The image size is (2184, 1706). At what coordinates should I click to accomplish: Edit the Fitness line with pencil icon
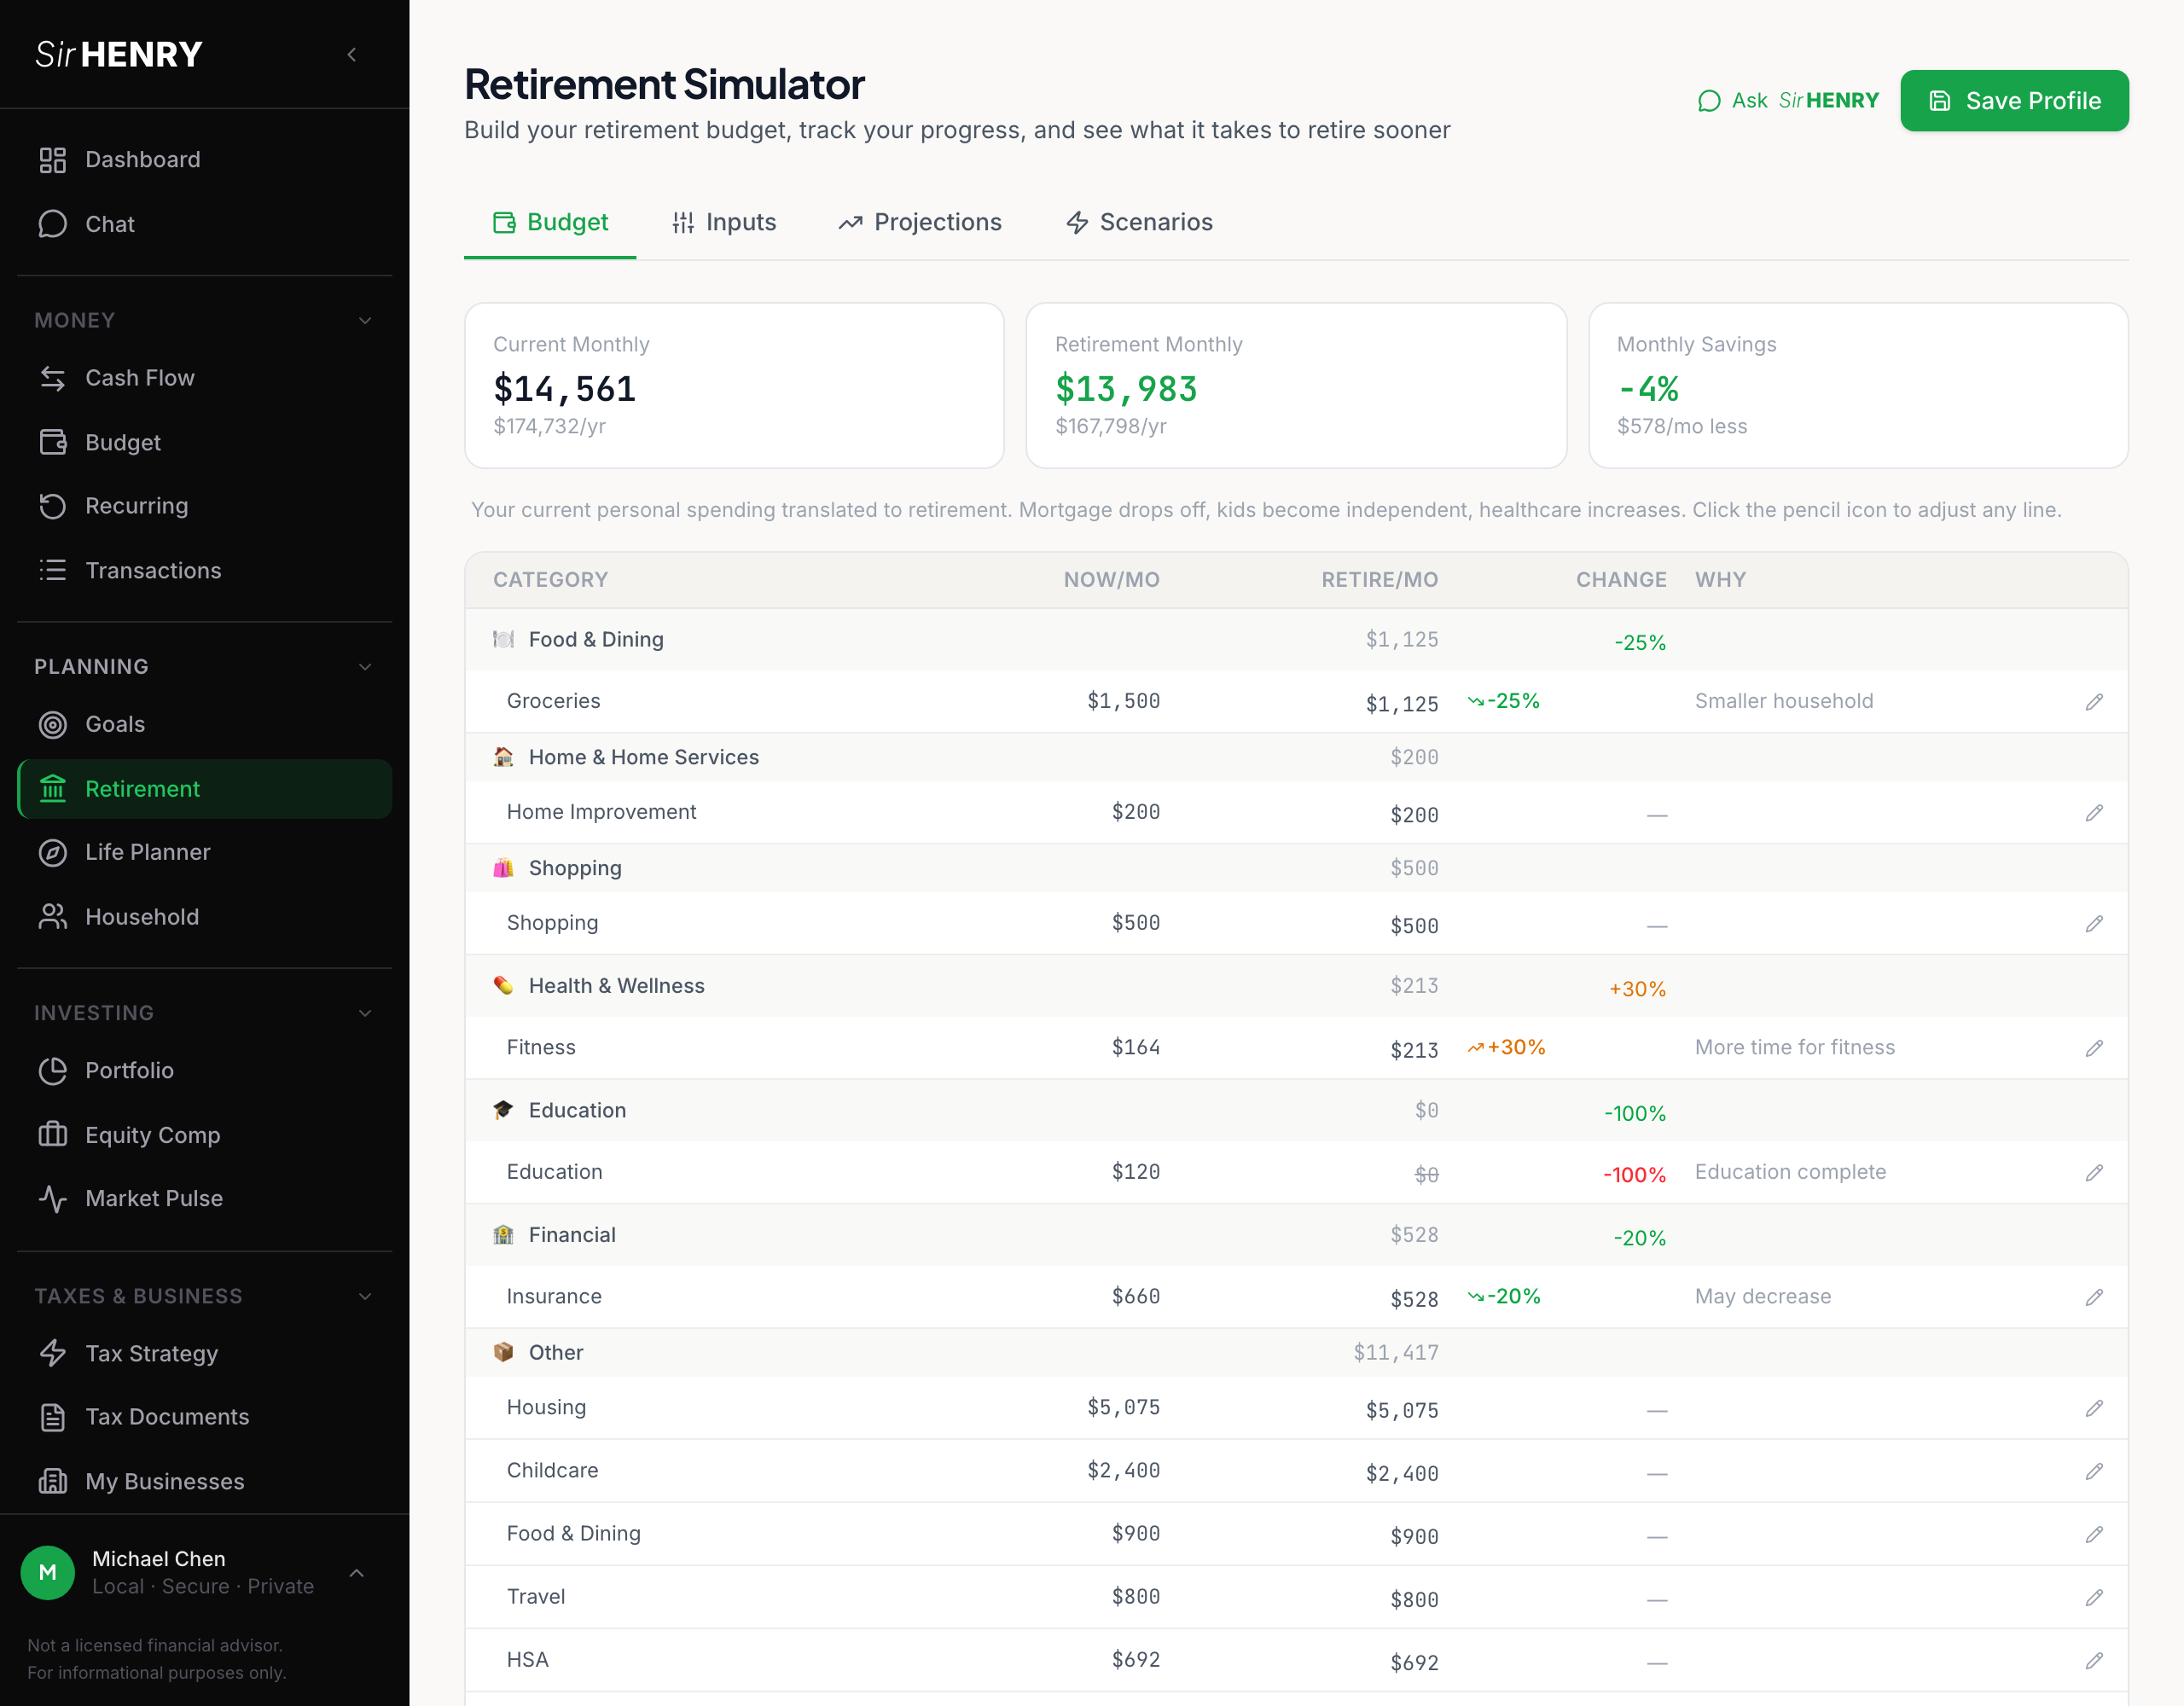click(2094, 1048)
